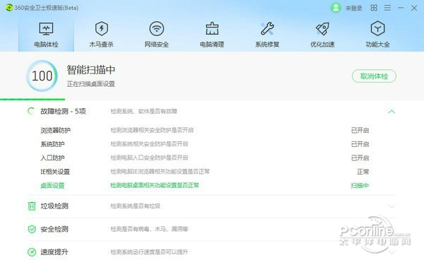Image resolution: width=424 pixels, height=267 pixels.
Task: Select the 系统防护 row label
Action: click(52, 144)
